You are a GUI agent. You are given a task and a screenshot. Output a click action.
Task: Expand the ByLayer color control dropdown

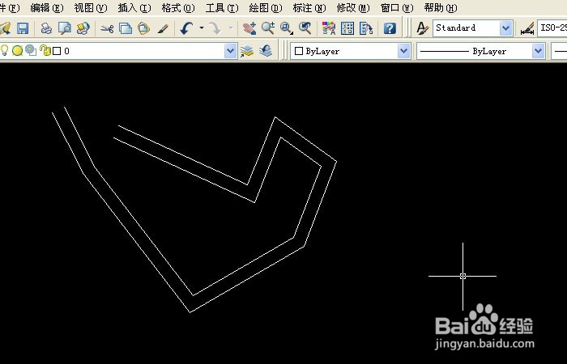403,51
